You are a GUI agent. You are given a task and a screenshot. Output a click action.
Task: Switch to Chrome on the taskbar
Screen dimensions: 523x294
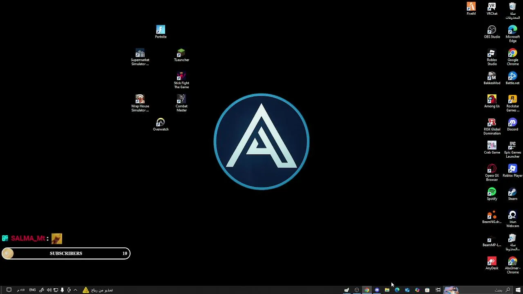click(367, 290)
